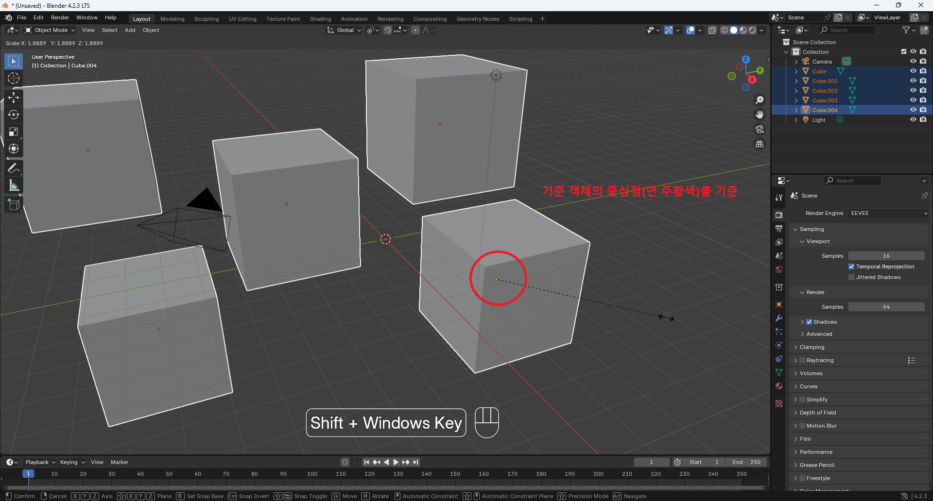Open the Render properties tab
This screenshot has width=933, height=501.
(x=779, y=215)
